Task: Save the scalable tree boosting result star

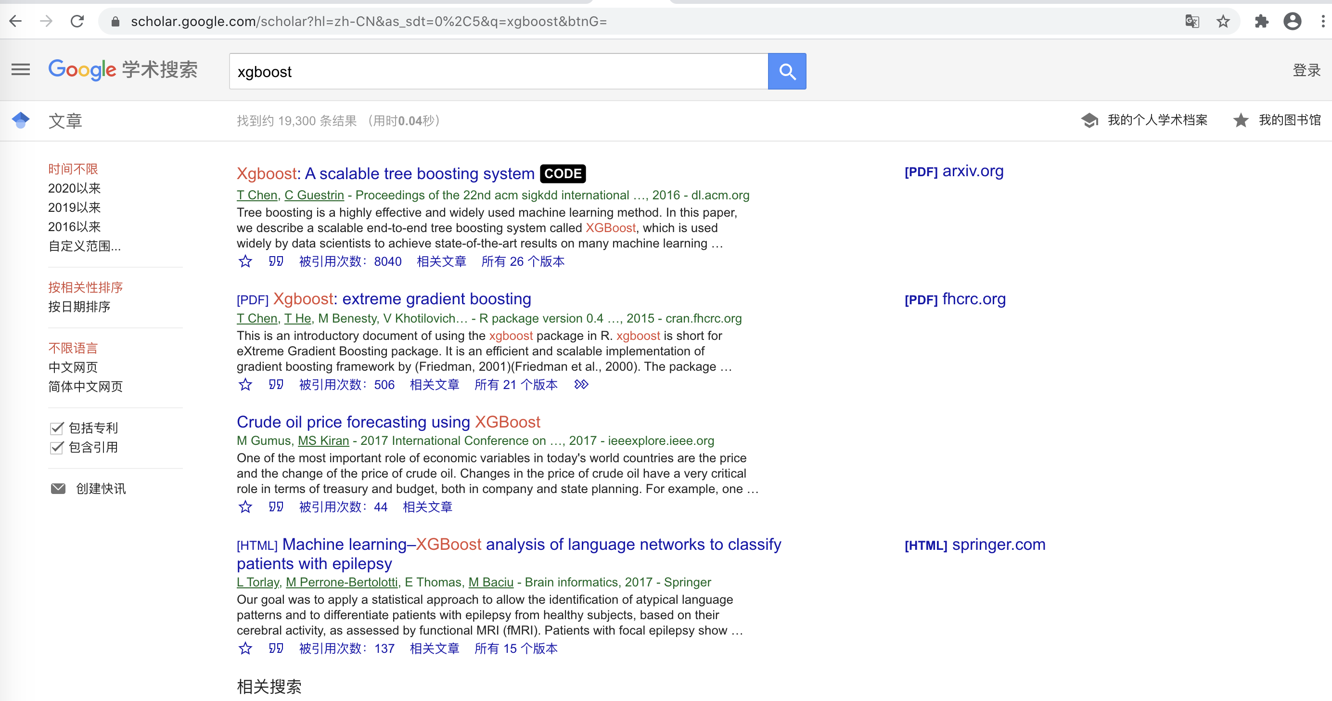Action: tap(245, 261)
